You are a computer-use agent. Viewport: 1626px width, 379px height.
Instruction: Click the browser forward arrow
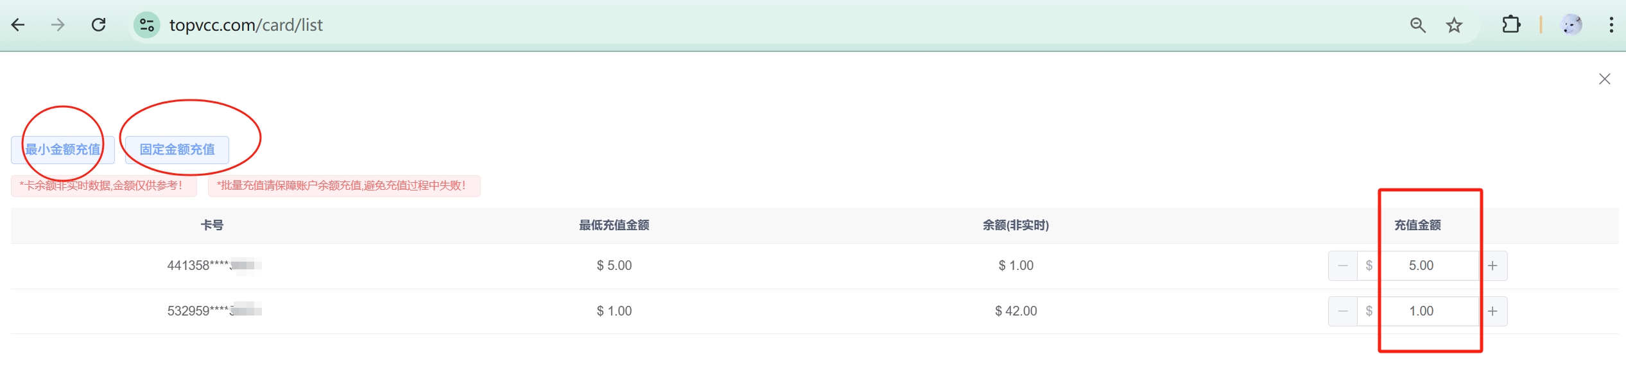tap(58, 25)
